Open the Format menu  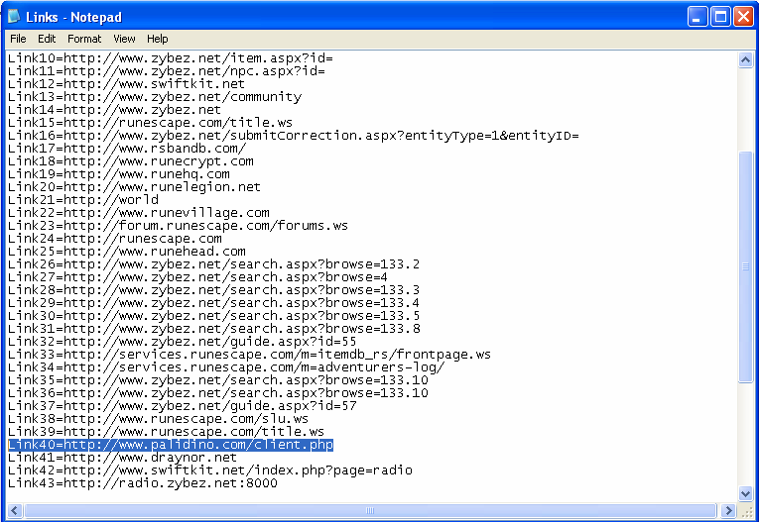(x=84, y=39)
